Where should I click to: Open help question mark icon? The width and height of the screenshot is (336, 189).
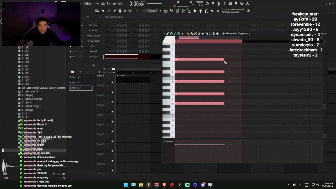tap(224, 4)
